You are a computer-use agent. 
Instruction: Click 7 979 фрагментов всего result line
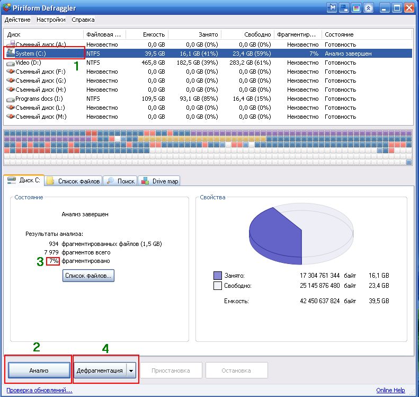click(77, 252)
